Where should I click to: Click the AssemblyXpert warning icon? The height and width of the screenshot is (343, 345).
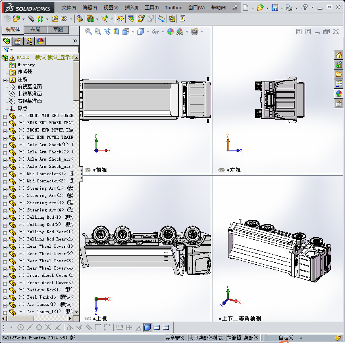[172, 19]
